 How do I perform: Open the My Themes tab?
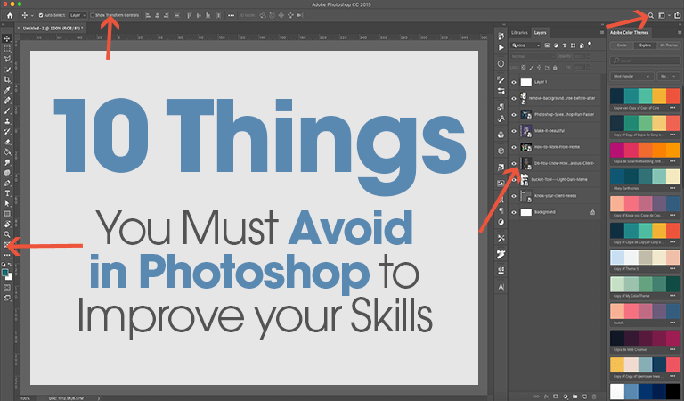(668, 45)
